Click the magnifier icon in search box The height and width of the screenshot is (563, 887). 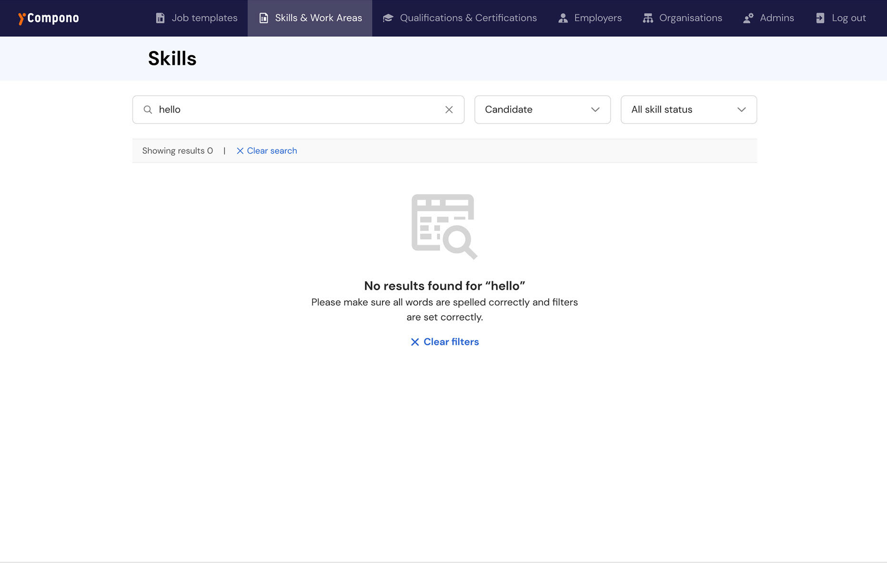(148, 109)
